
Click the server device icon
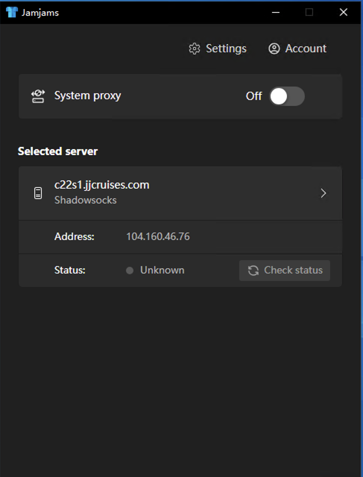click(38, 193)
